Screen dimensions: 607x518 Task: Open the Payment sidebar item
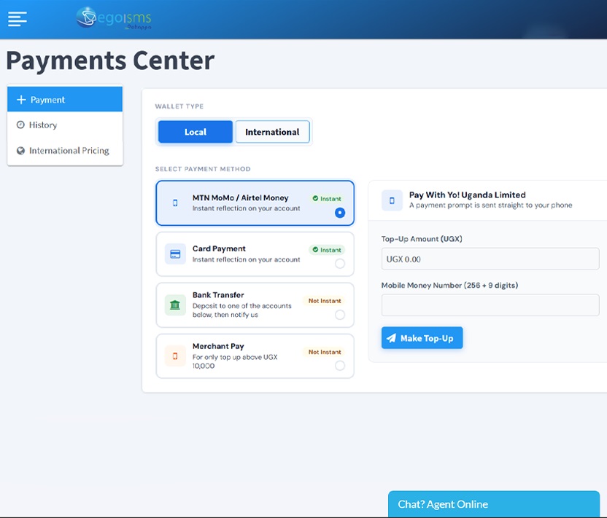click(65, 100)
